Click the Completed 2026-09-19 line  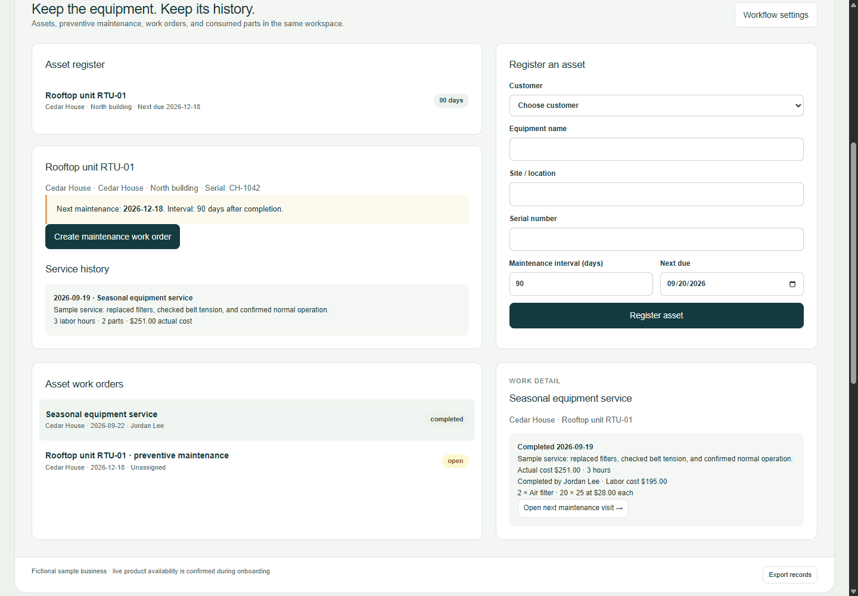coord(555,447)
